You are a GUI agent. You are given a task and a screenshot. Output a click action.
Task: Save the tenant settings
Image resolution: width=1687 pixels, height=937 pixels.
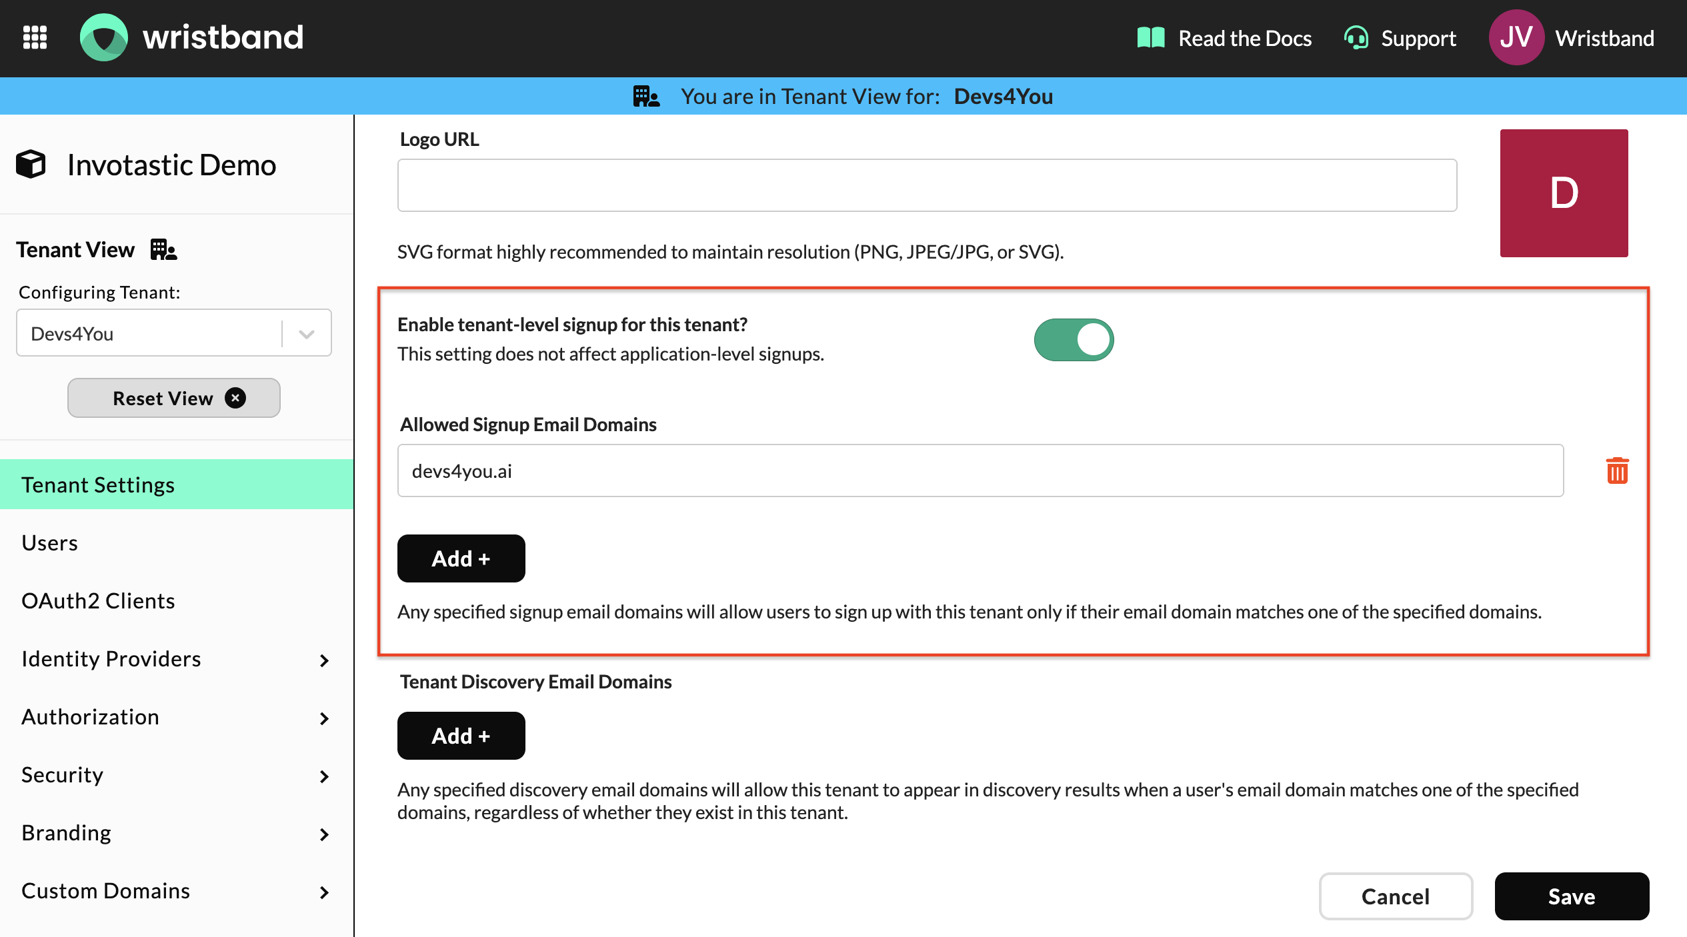point(1571,896)
